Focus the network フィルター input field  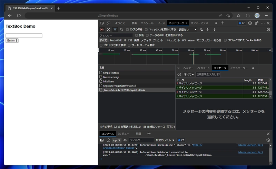(x=116, y=36)
